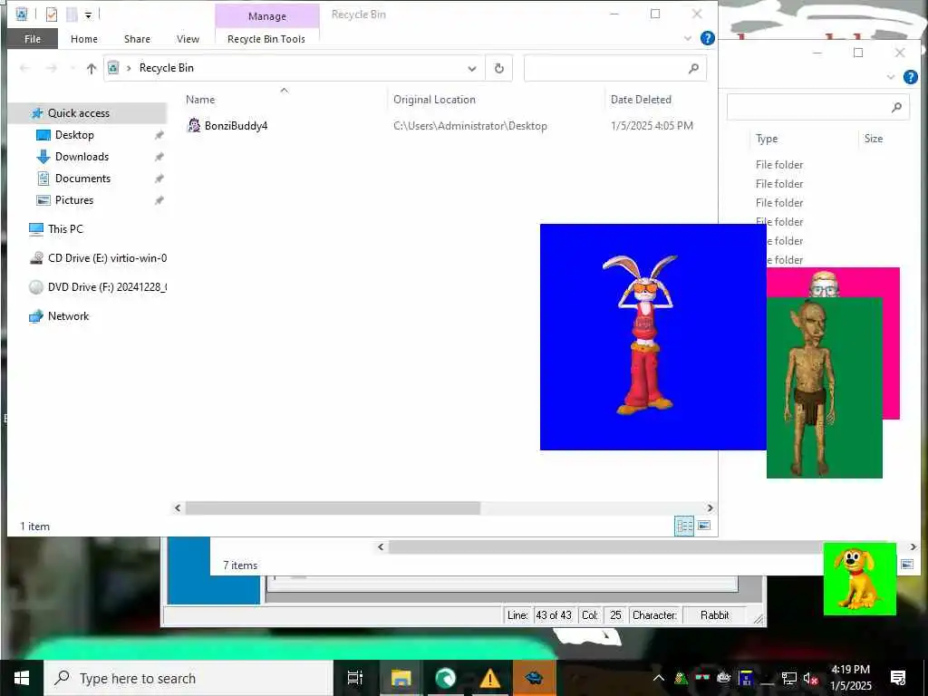This screenshot has height=696, width=928.
Task: Click the search magnifier in Recycle Bin
Action: 693,69
